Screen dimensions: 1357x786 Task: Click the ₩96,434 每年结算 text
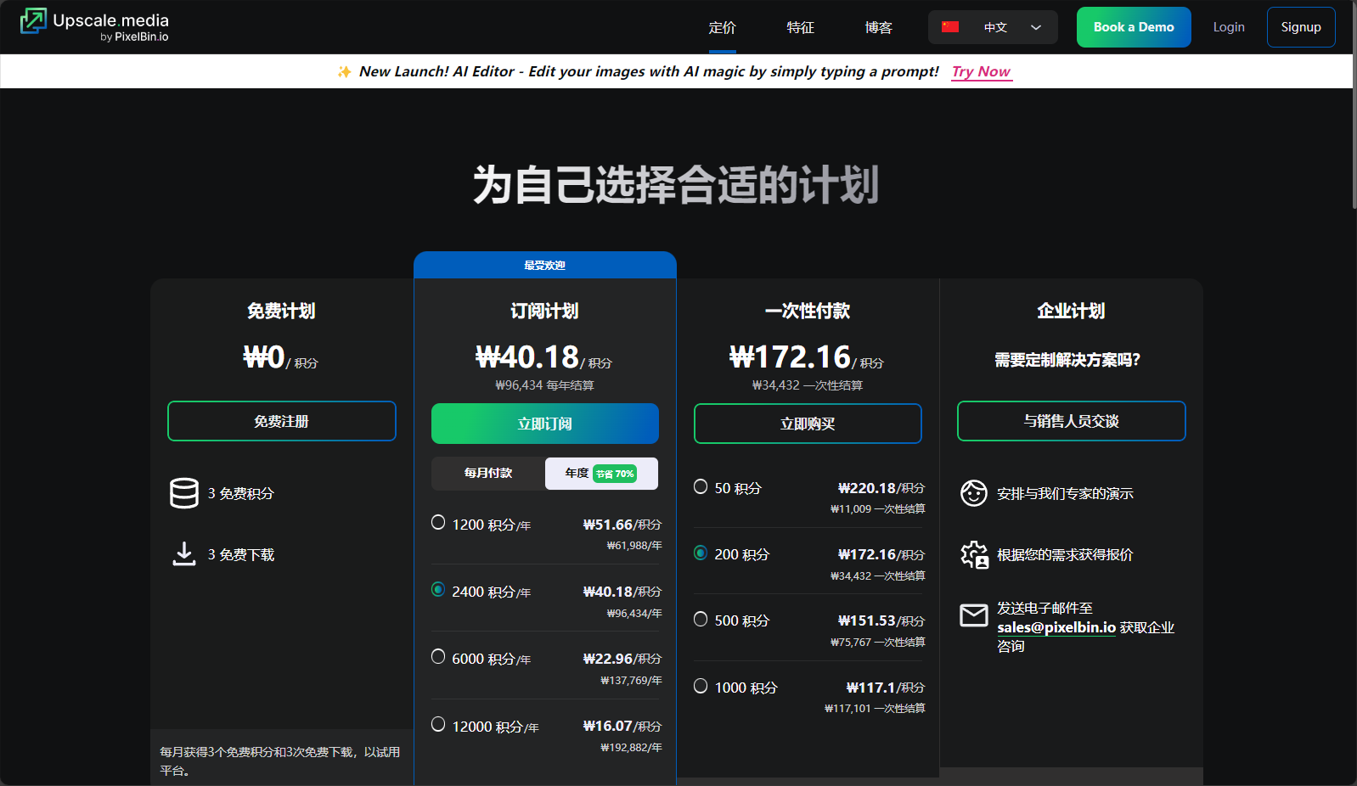(x=545, y=385)
